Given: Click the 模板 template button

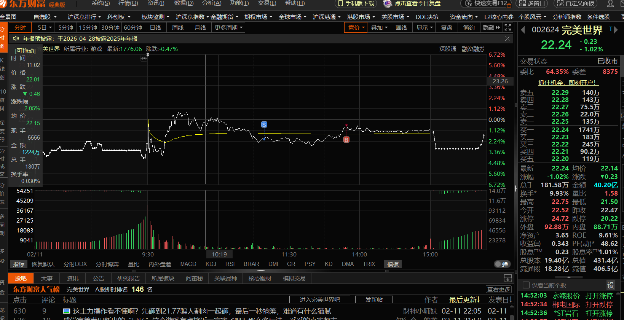Looking at the screenshot, I should click(393, 264).
